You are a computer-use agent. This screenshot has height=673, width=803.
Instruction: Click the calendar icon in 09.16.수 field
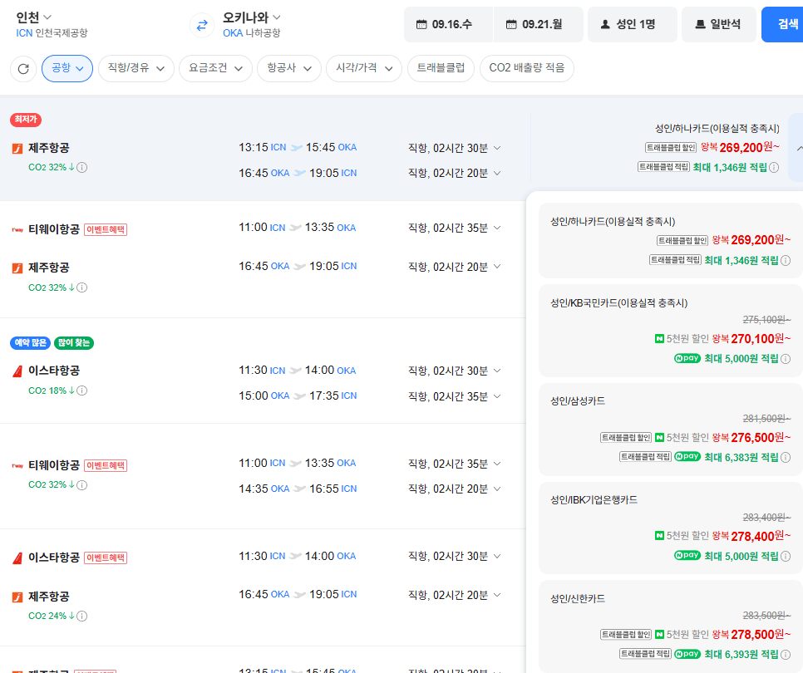click(x=421, y=24)
